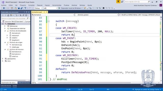Select Animation.h in the tree

pos(16,33)
